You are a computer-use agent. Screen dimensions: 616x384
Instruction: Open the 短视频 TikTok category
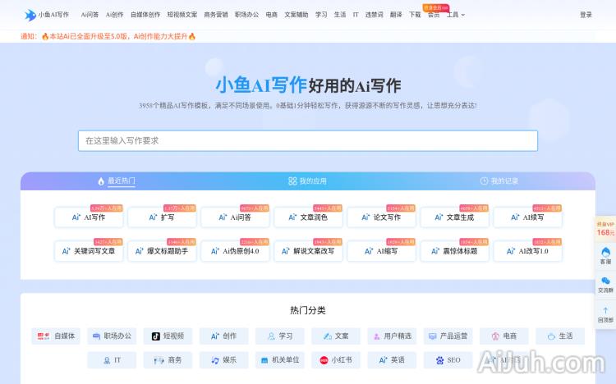click(156, 336)
